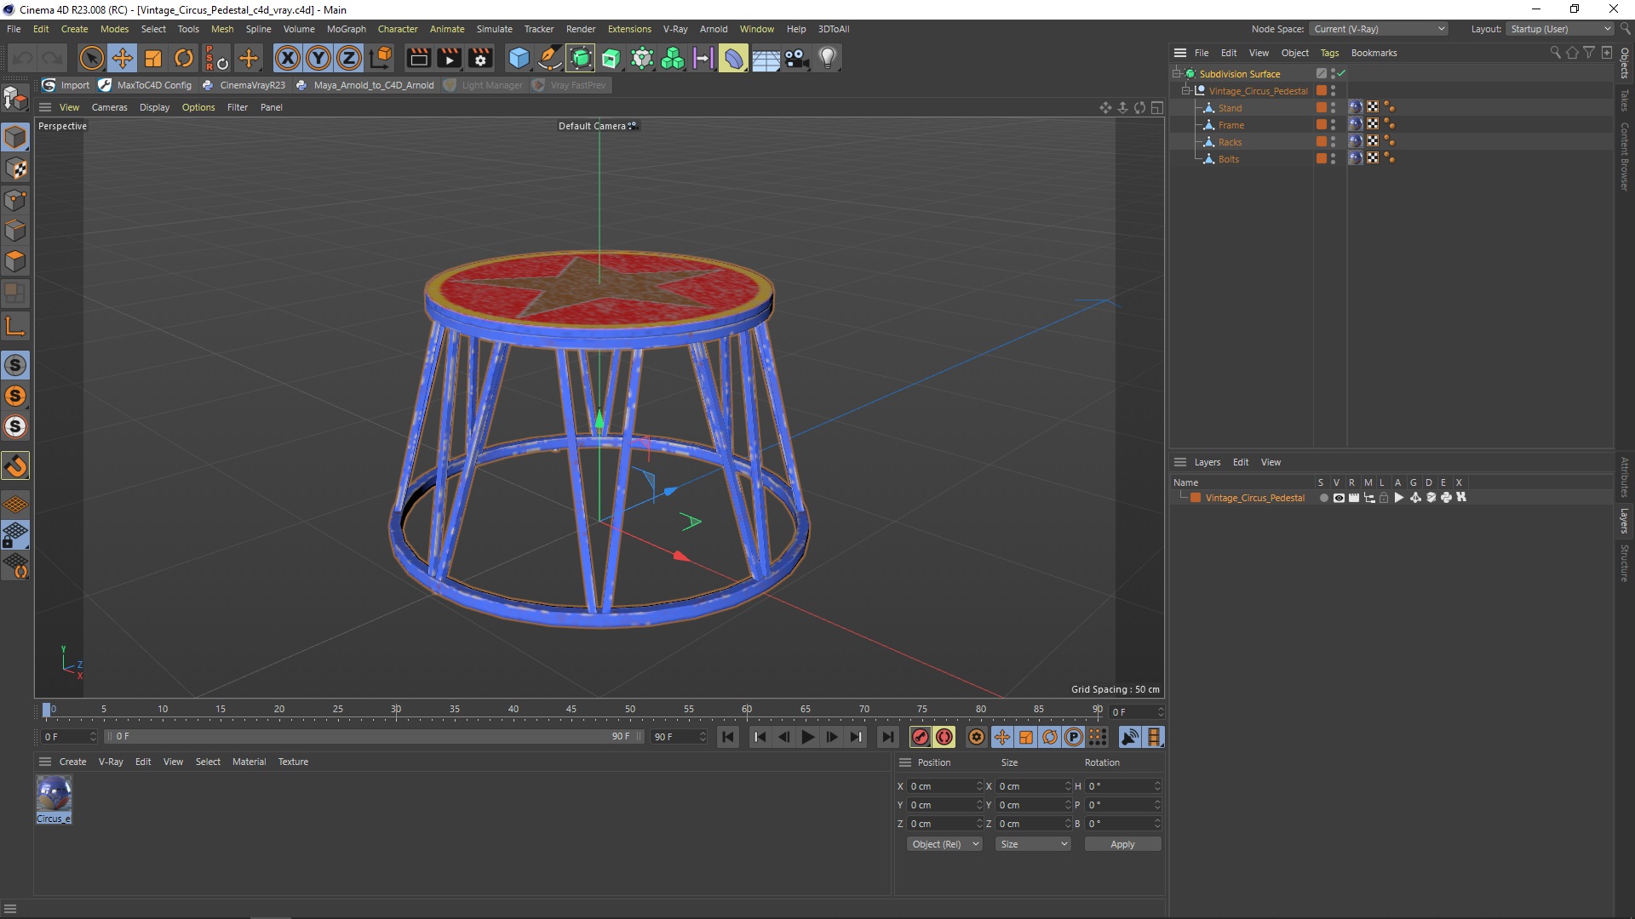Click Position X value stepper arrows
Viewport: 1635px width, 919px height.
pyautogui.click(x=979, y=786)
